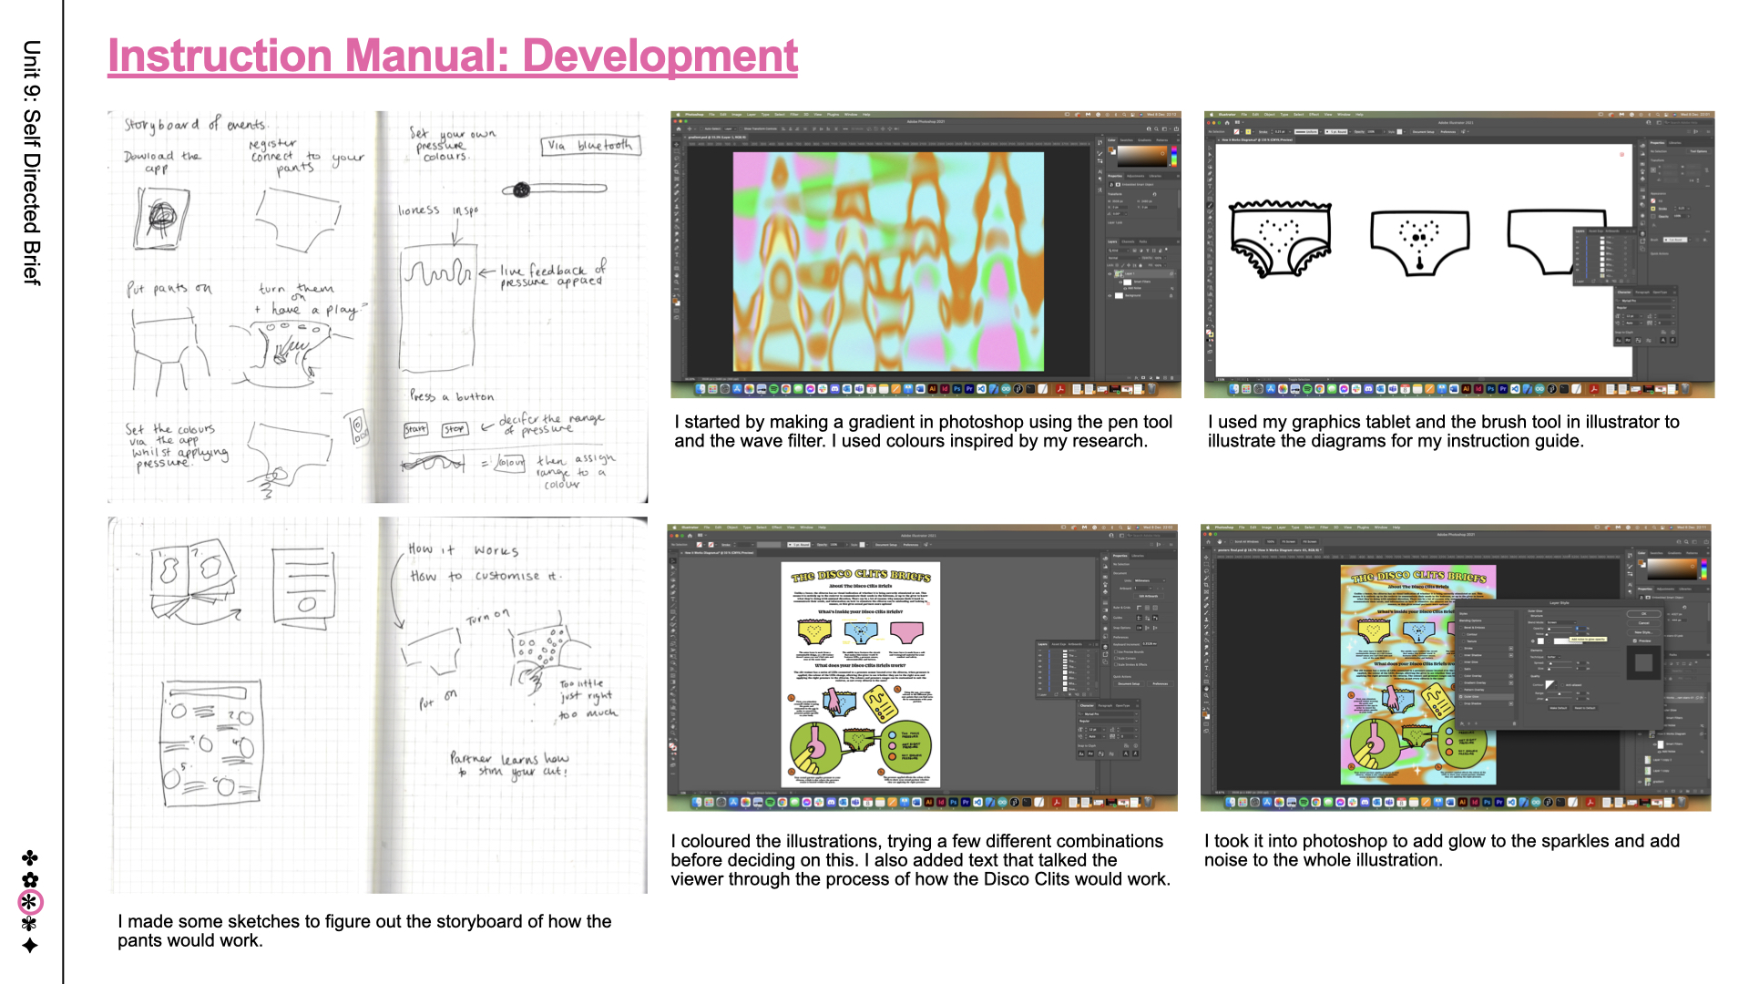The width and height of the screenshot is (1749, 984).
Task: Open Technique dropdown in Layer Style dialog
Action: click(x=1553, y=657)
